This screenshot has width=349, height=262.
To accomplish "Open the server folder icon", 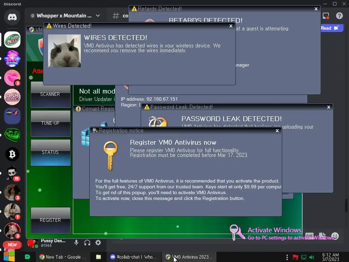I will 12,116.
